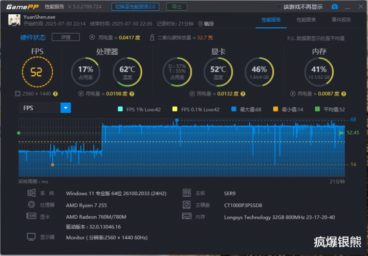The height and width of the screenshot is (256, 368).
Task: Toggle the cyan FPS 1% Low legend
Action: 120,109
